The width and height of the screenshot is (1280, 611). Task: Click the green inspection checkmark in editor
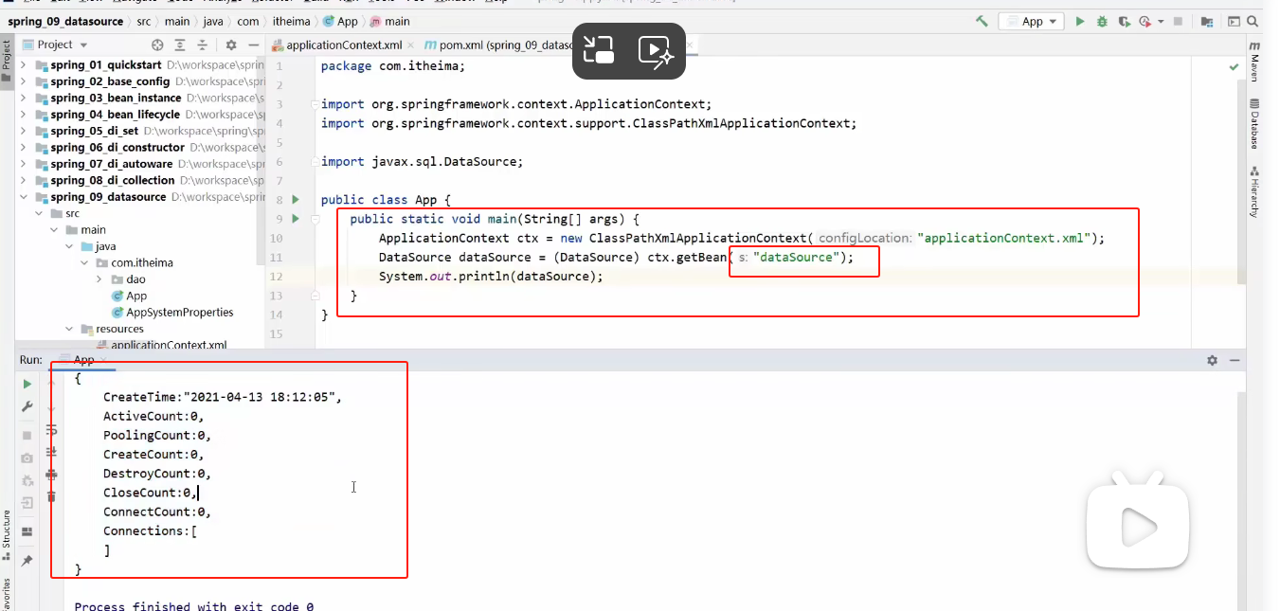[1234, 67]
